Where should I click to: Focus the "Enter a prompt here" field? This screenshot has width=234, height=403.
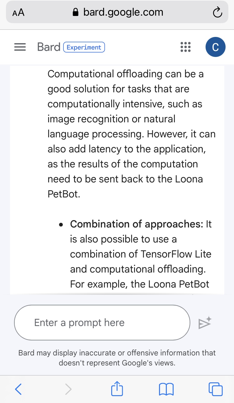tap(102, 323)
